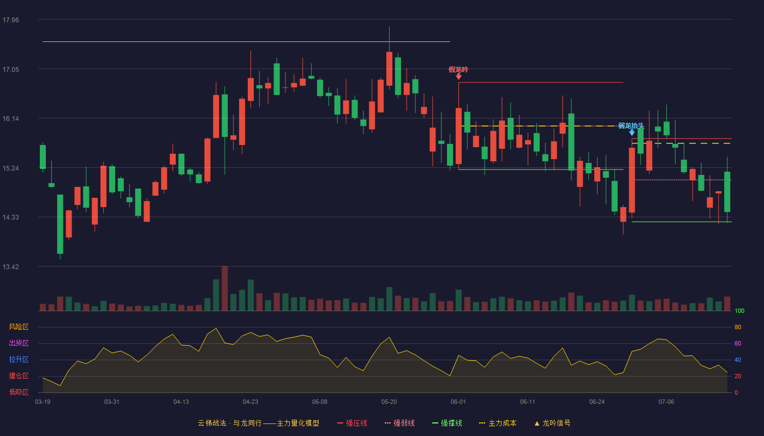Click the 假龙吟 signal label
This screenshot has width=764, height=436.
(458, 69)
